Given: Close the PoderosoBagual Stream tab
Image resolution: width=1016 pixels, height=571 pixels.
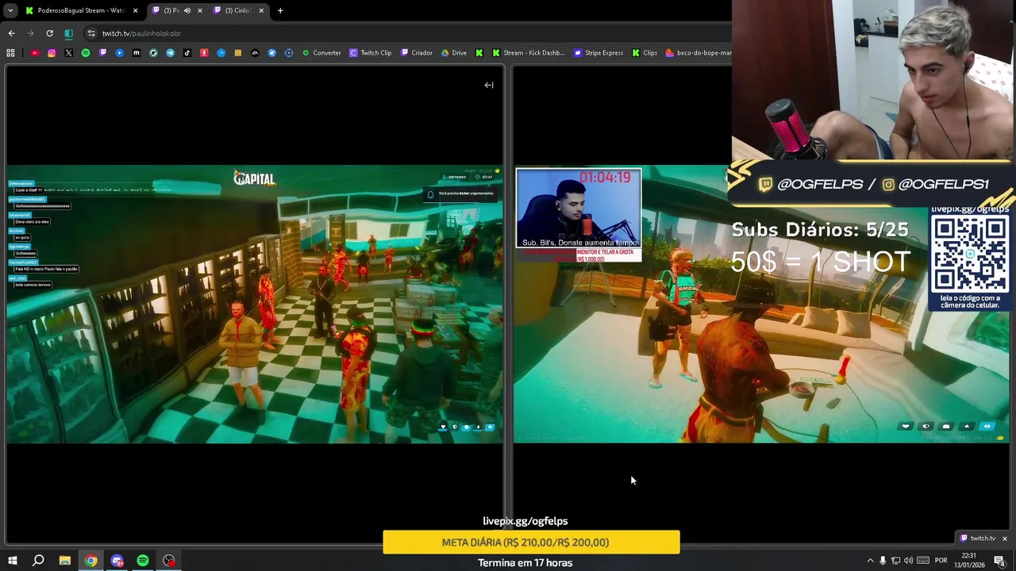Looking at the screenshot, I should (x=135, y=10).
